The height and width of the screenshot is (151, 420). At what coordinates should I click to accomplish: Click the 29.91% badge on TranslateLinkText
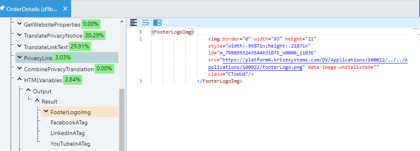(80, 47)
